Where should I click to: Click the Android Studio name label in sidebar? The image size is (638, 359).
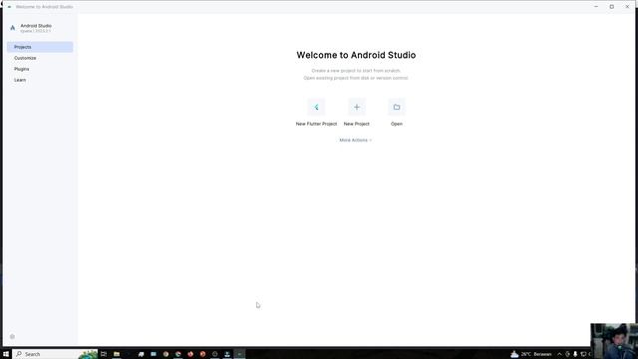36,26
